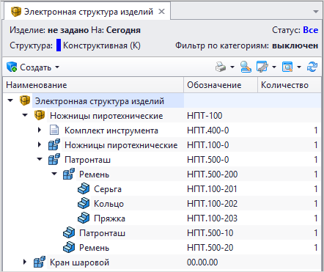Expand the Кран шаровой node

click(25, 262)
